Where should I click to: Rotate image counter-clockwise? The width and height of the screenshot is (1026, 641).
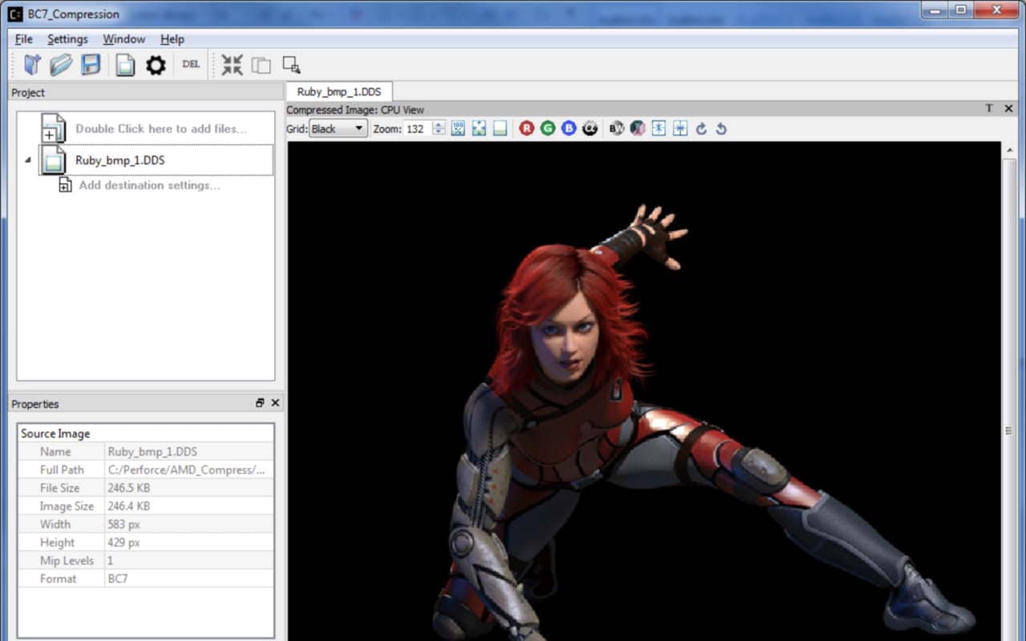click(721, 128)
